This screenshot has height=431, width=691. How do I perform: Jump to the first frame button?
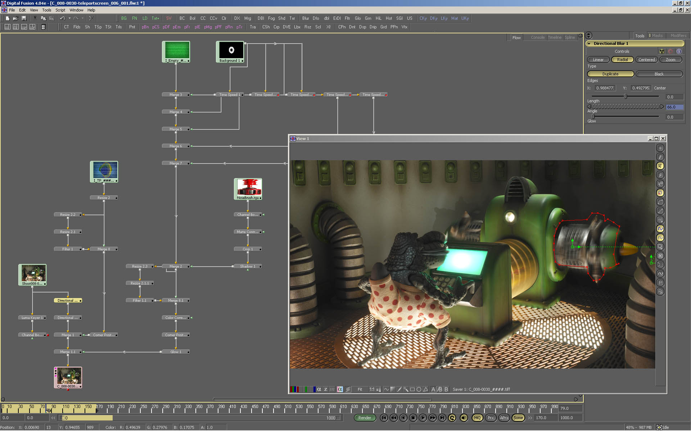384,418
